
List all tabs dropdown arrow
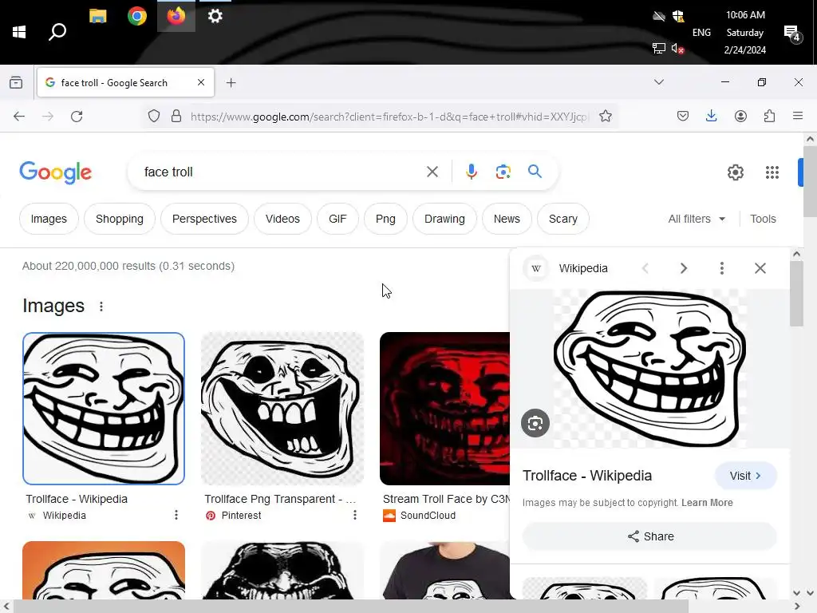click(x=658, y=82)
